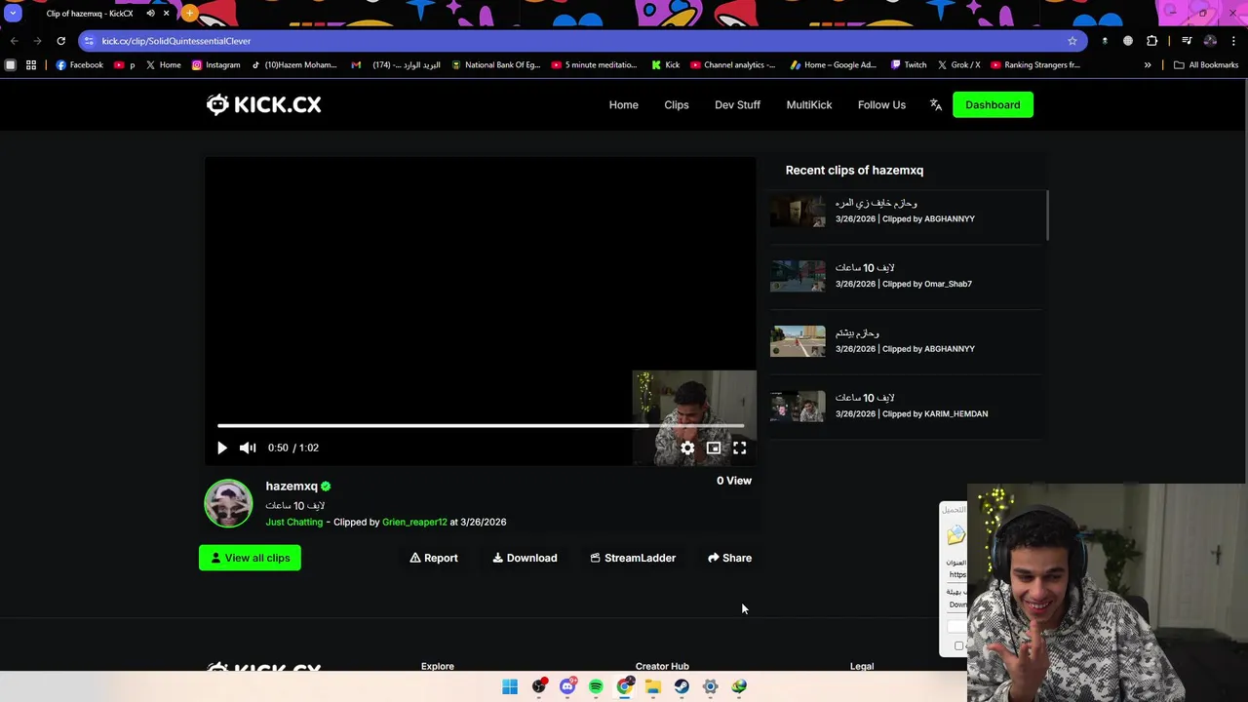Open the browser media control icon
Image resolution: width=1248 pixels, height=702 pixels.
[1187, 41]
